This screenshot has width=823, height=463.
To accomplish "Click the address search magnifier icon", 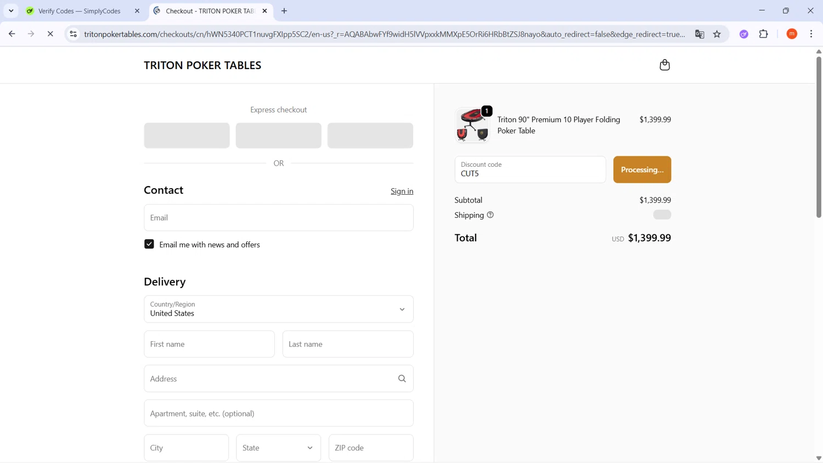I will [x=402, y=379].
